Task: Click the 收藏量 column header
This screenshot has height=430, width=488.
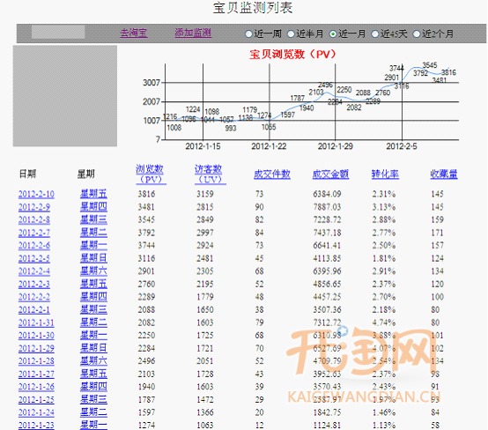Action: pyautogui.click(x=444, y=174)
